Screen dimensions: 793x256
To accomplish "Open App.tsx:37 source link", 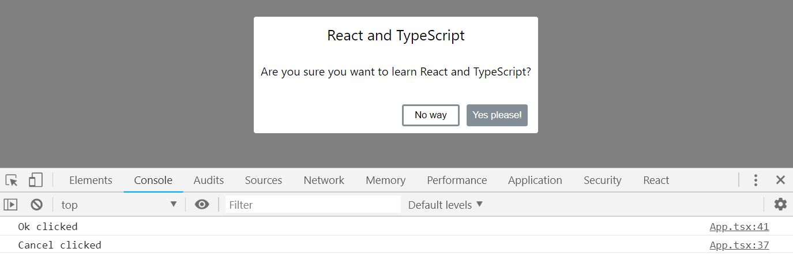I will (739, 245).
